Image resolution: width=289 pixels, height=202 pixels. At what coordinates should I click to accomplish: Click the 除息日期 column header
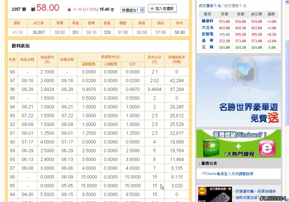[27, 59]
